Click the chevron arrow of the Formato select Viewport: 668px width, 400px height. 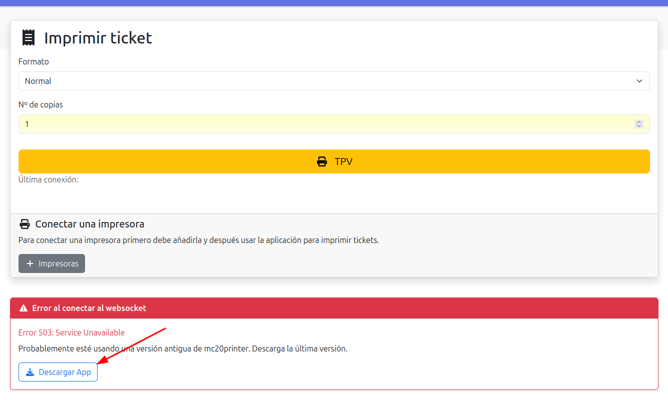pyautogui.click(x=639, y=81)
